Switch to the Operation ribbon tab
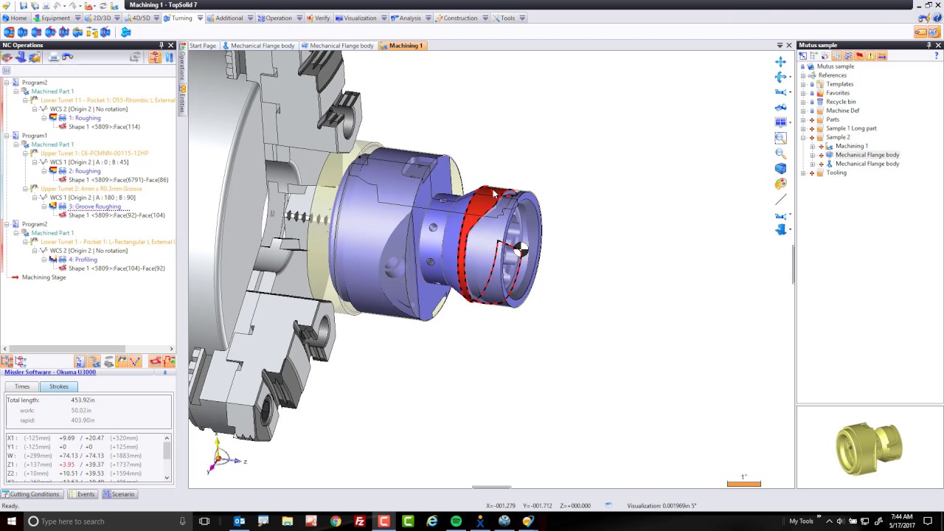This screenshot has width=944, height=531. [x=275, y=18]
